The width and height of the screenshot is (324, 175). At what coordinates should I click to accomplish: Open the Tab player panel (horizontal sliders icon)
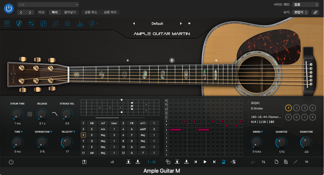31,24
